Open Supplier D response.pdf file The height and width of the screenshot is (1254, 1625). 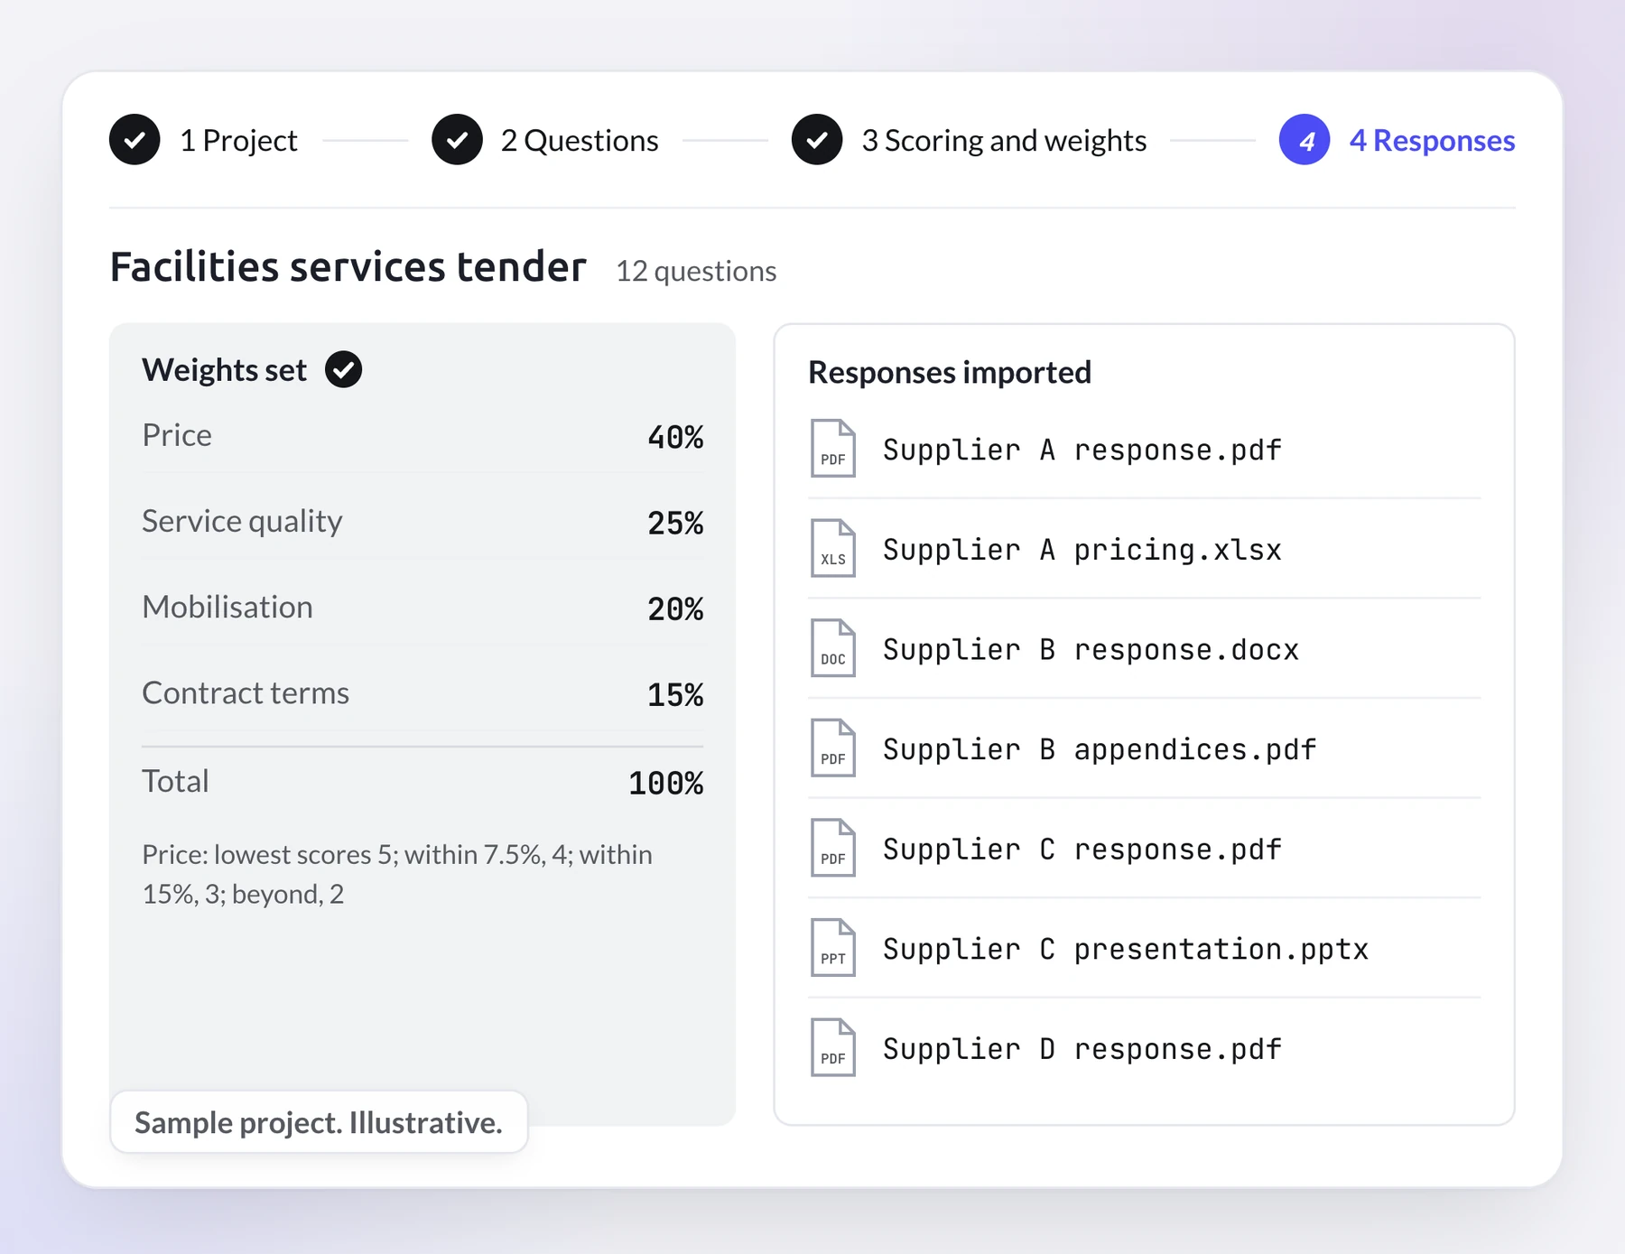tap(1082, 1049)
